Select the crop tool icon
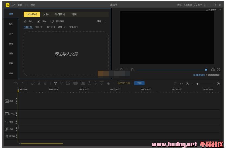The image size is (226, 150). (62, 83)
